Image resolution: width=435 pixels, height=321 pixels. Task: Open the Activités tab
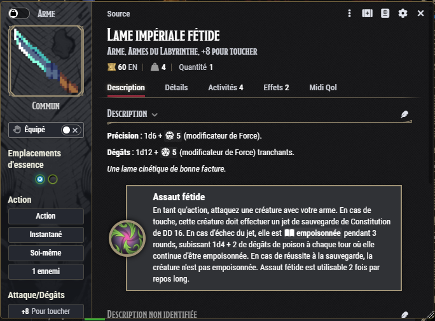(x=226, y=88)
